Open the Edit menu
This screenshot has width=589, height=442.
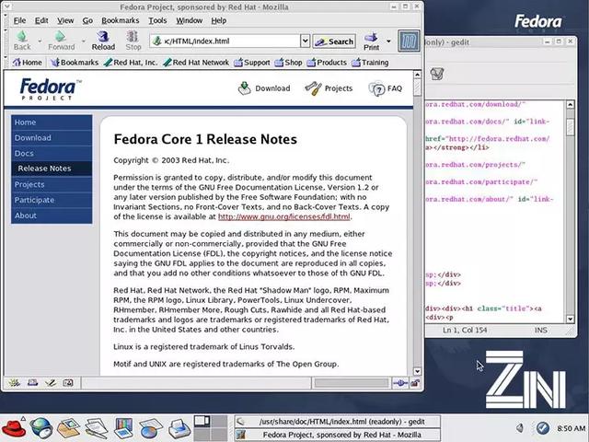[x=41, y=20]
